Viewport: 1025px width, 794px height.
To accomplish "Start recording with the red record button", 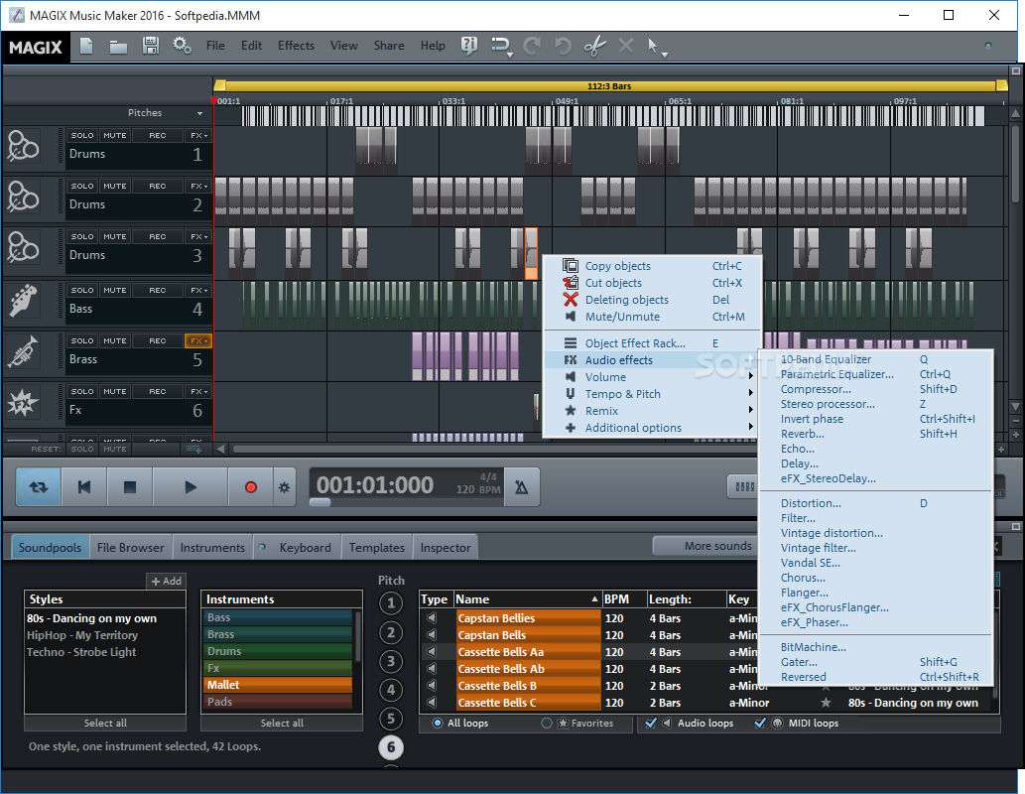I will point(250,487).
